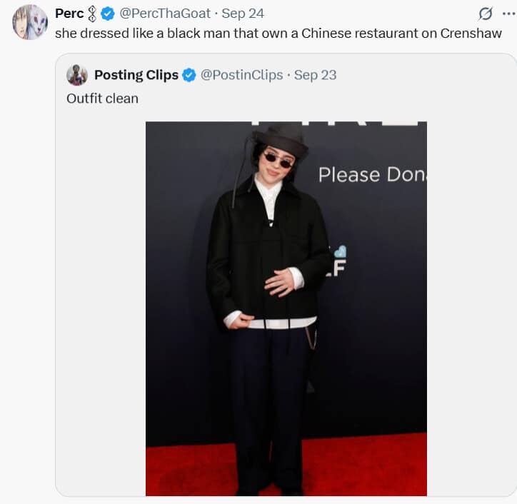Click the hat in the photo
Viewport: 517px width, 504px height.
tap(282, 138)
